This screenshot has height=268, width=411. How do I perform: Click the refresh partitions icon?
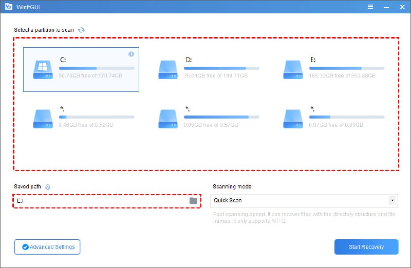(x=81, y=30)
